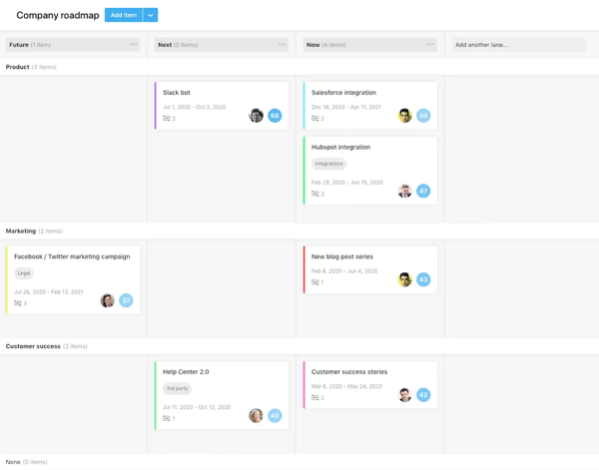Open the Help Center 2.0 card
Viewport: 599px width, 470px height.
click(222, 395)
